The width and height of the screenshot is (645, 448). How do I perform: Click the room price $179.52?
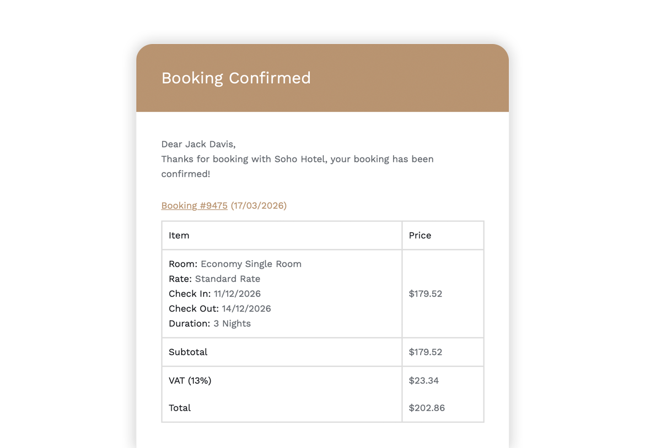[425, 293]
